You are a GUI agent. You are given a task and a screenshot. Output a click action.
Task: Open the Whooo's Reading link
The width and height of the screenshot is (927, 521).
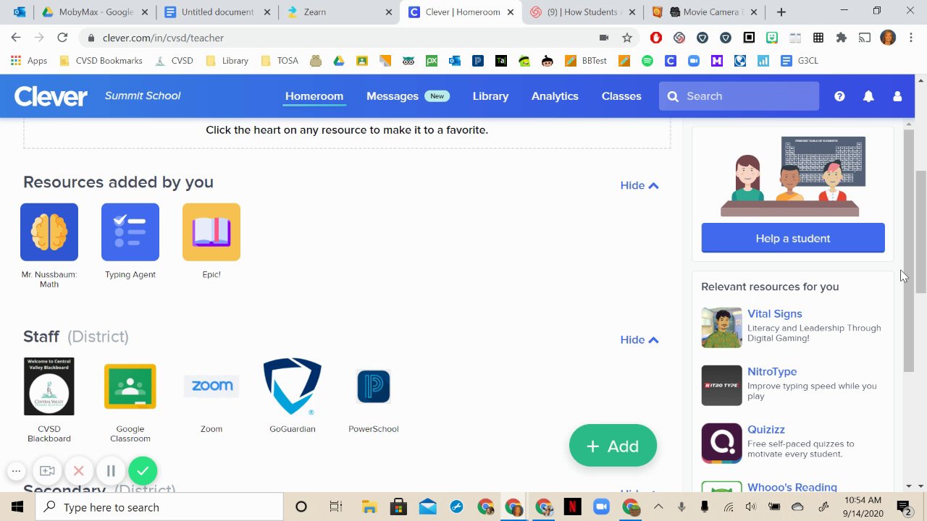point(792,487)
